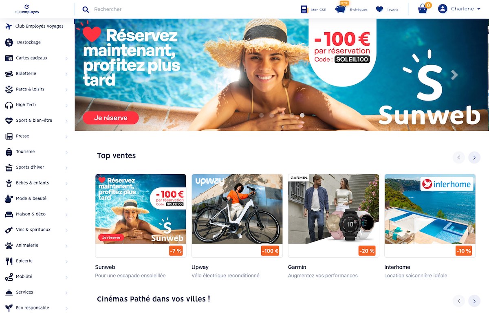Screen dimensions: 489x316
Task: Click the Favoris heart icon
Action: click(379, 9)
